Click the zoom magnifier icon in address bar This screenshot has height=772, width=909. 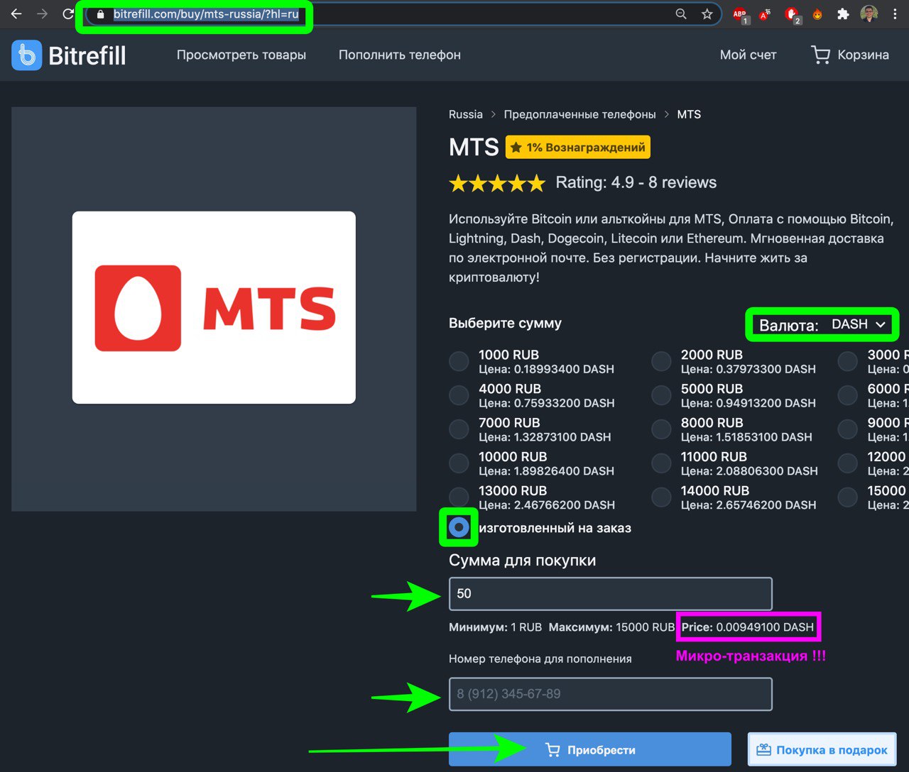click(x=681, y=14)
